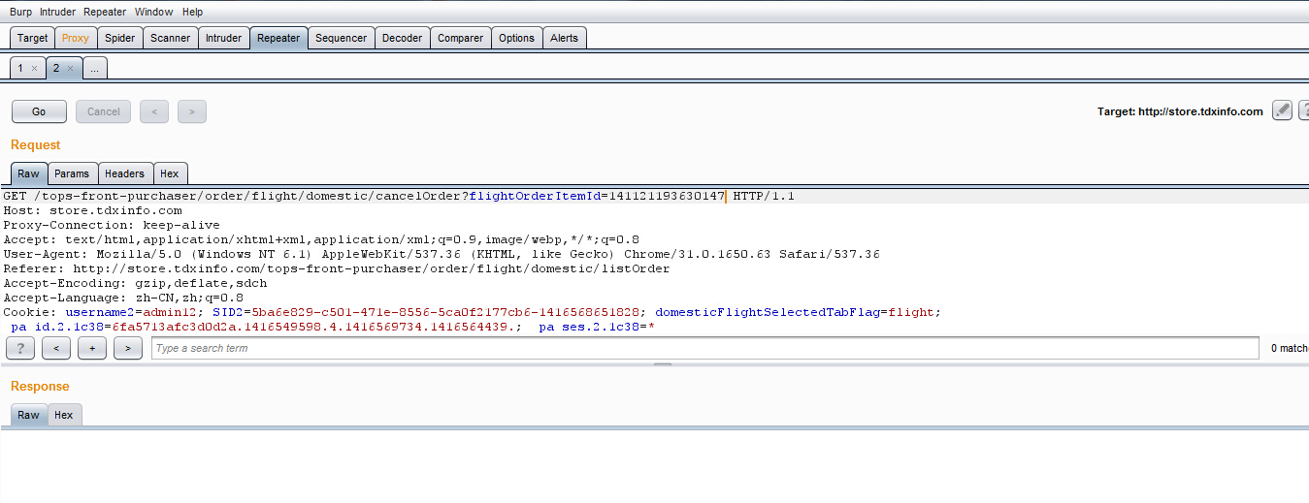
Task: Send request with Go button
Action: coord(39,111)
